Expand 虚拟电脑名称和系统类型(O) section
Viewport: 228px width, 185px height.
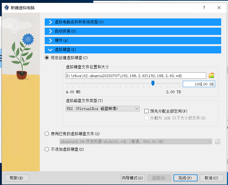(133, 22)
